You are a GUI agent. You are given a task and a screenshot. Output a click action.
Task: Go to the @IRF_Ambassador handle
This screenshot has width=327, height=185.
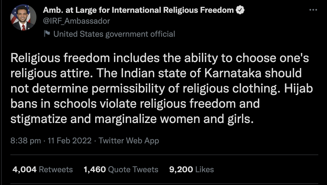[x=76, y=21]
